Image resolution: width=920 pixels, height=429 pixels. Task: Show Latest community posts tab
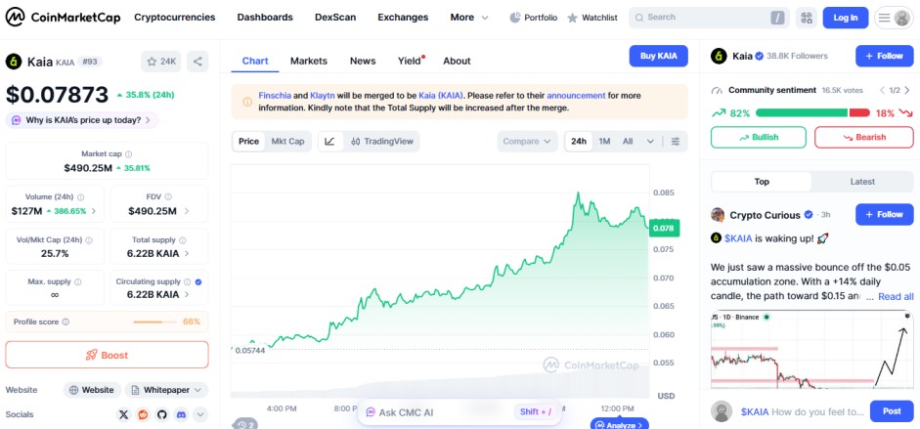click(x=862, y=182)
